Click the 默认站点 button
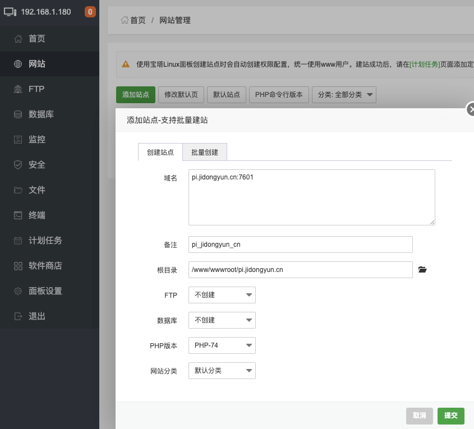The image size is (474, 429). (x=227, y=95)
